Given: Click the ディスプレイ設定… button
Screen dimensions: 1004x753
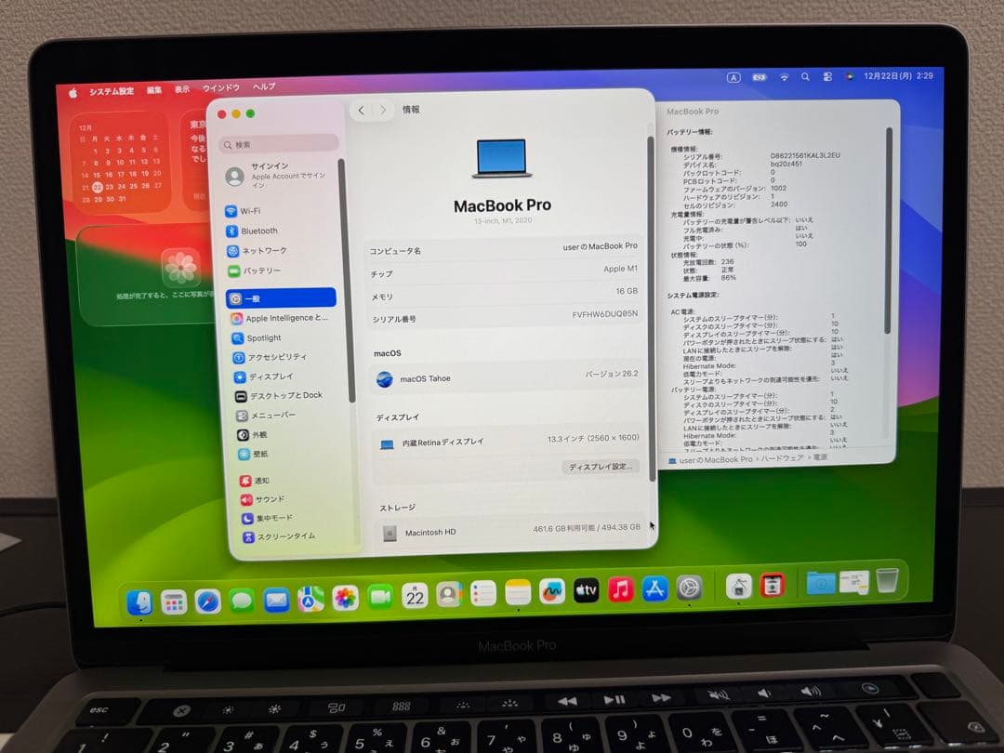Looking at the screenshot, I should 600,466.
